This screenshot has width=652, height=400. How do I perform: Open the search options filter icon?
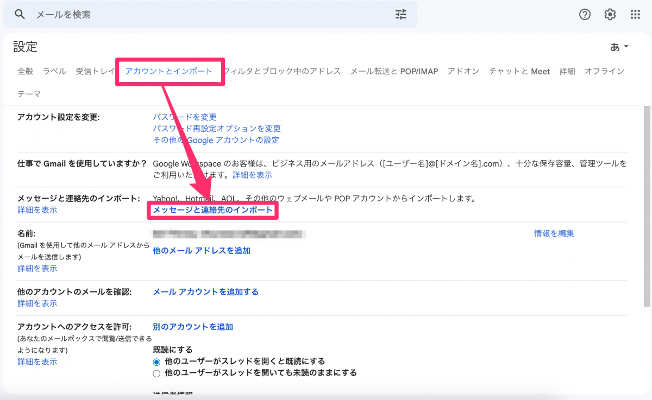point(400,14)
